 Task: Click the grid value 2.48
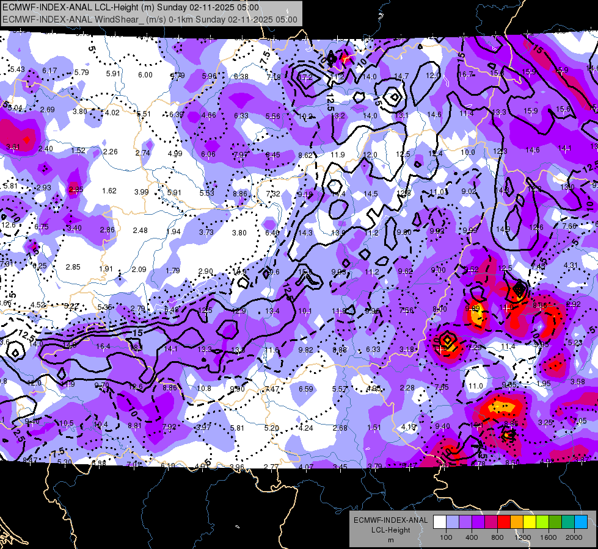pos(140,231)
